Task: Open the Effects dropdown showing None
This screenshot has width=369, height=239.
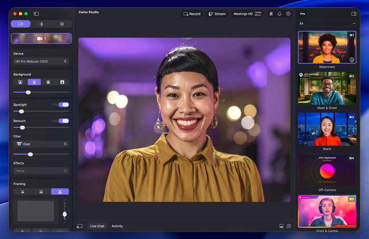Action: [41, 171]
